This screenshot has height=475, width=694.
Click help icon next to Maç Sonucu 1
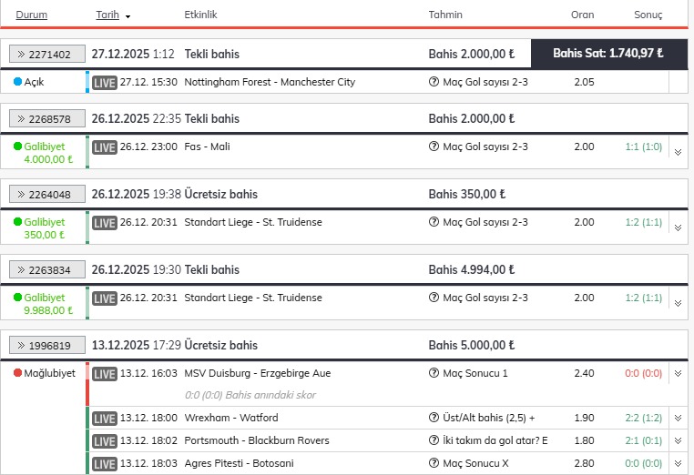[434, 373]
